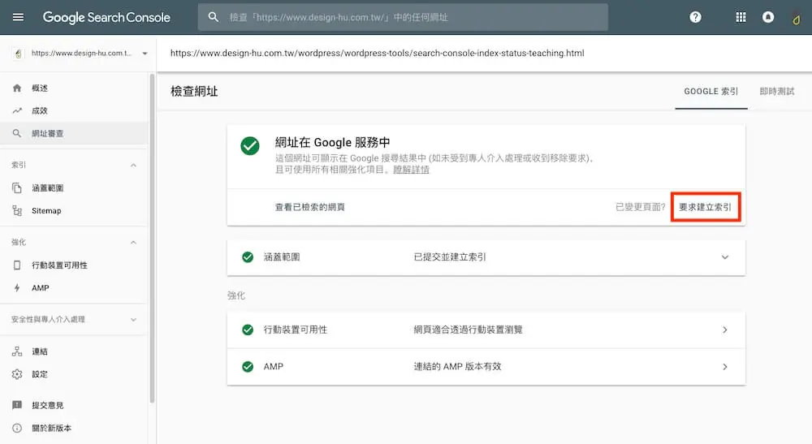Open the hamburger main menu
This screenshot has height=444, width=812.
(x=18, y=17)
